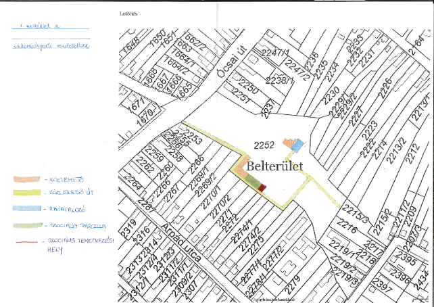Select parcel 2279 on the map
This screenshot has width=434, height=307.
(x=292, y=278)
